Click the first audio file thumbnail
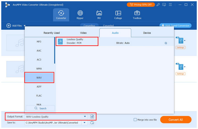This screenshot has height=129, width=198. pyautogui.click(x=16, y=43)
